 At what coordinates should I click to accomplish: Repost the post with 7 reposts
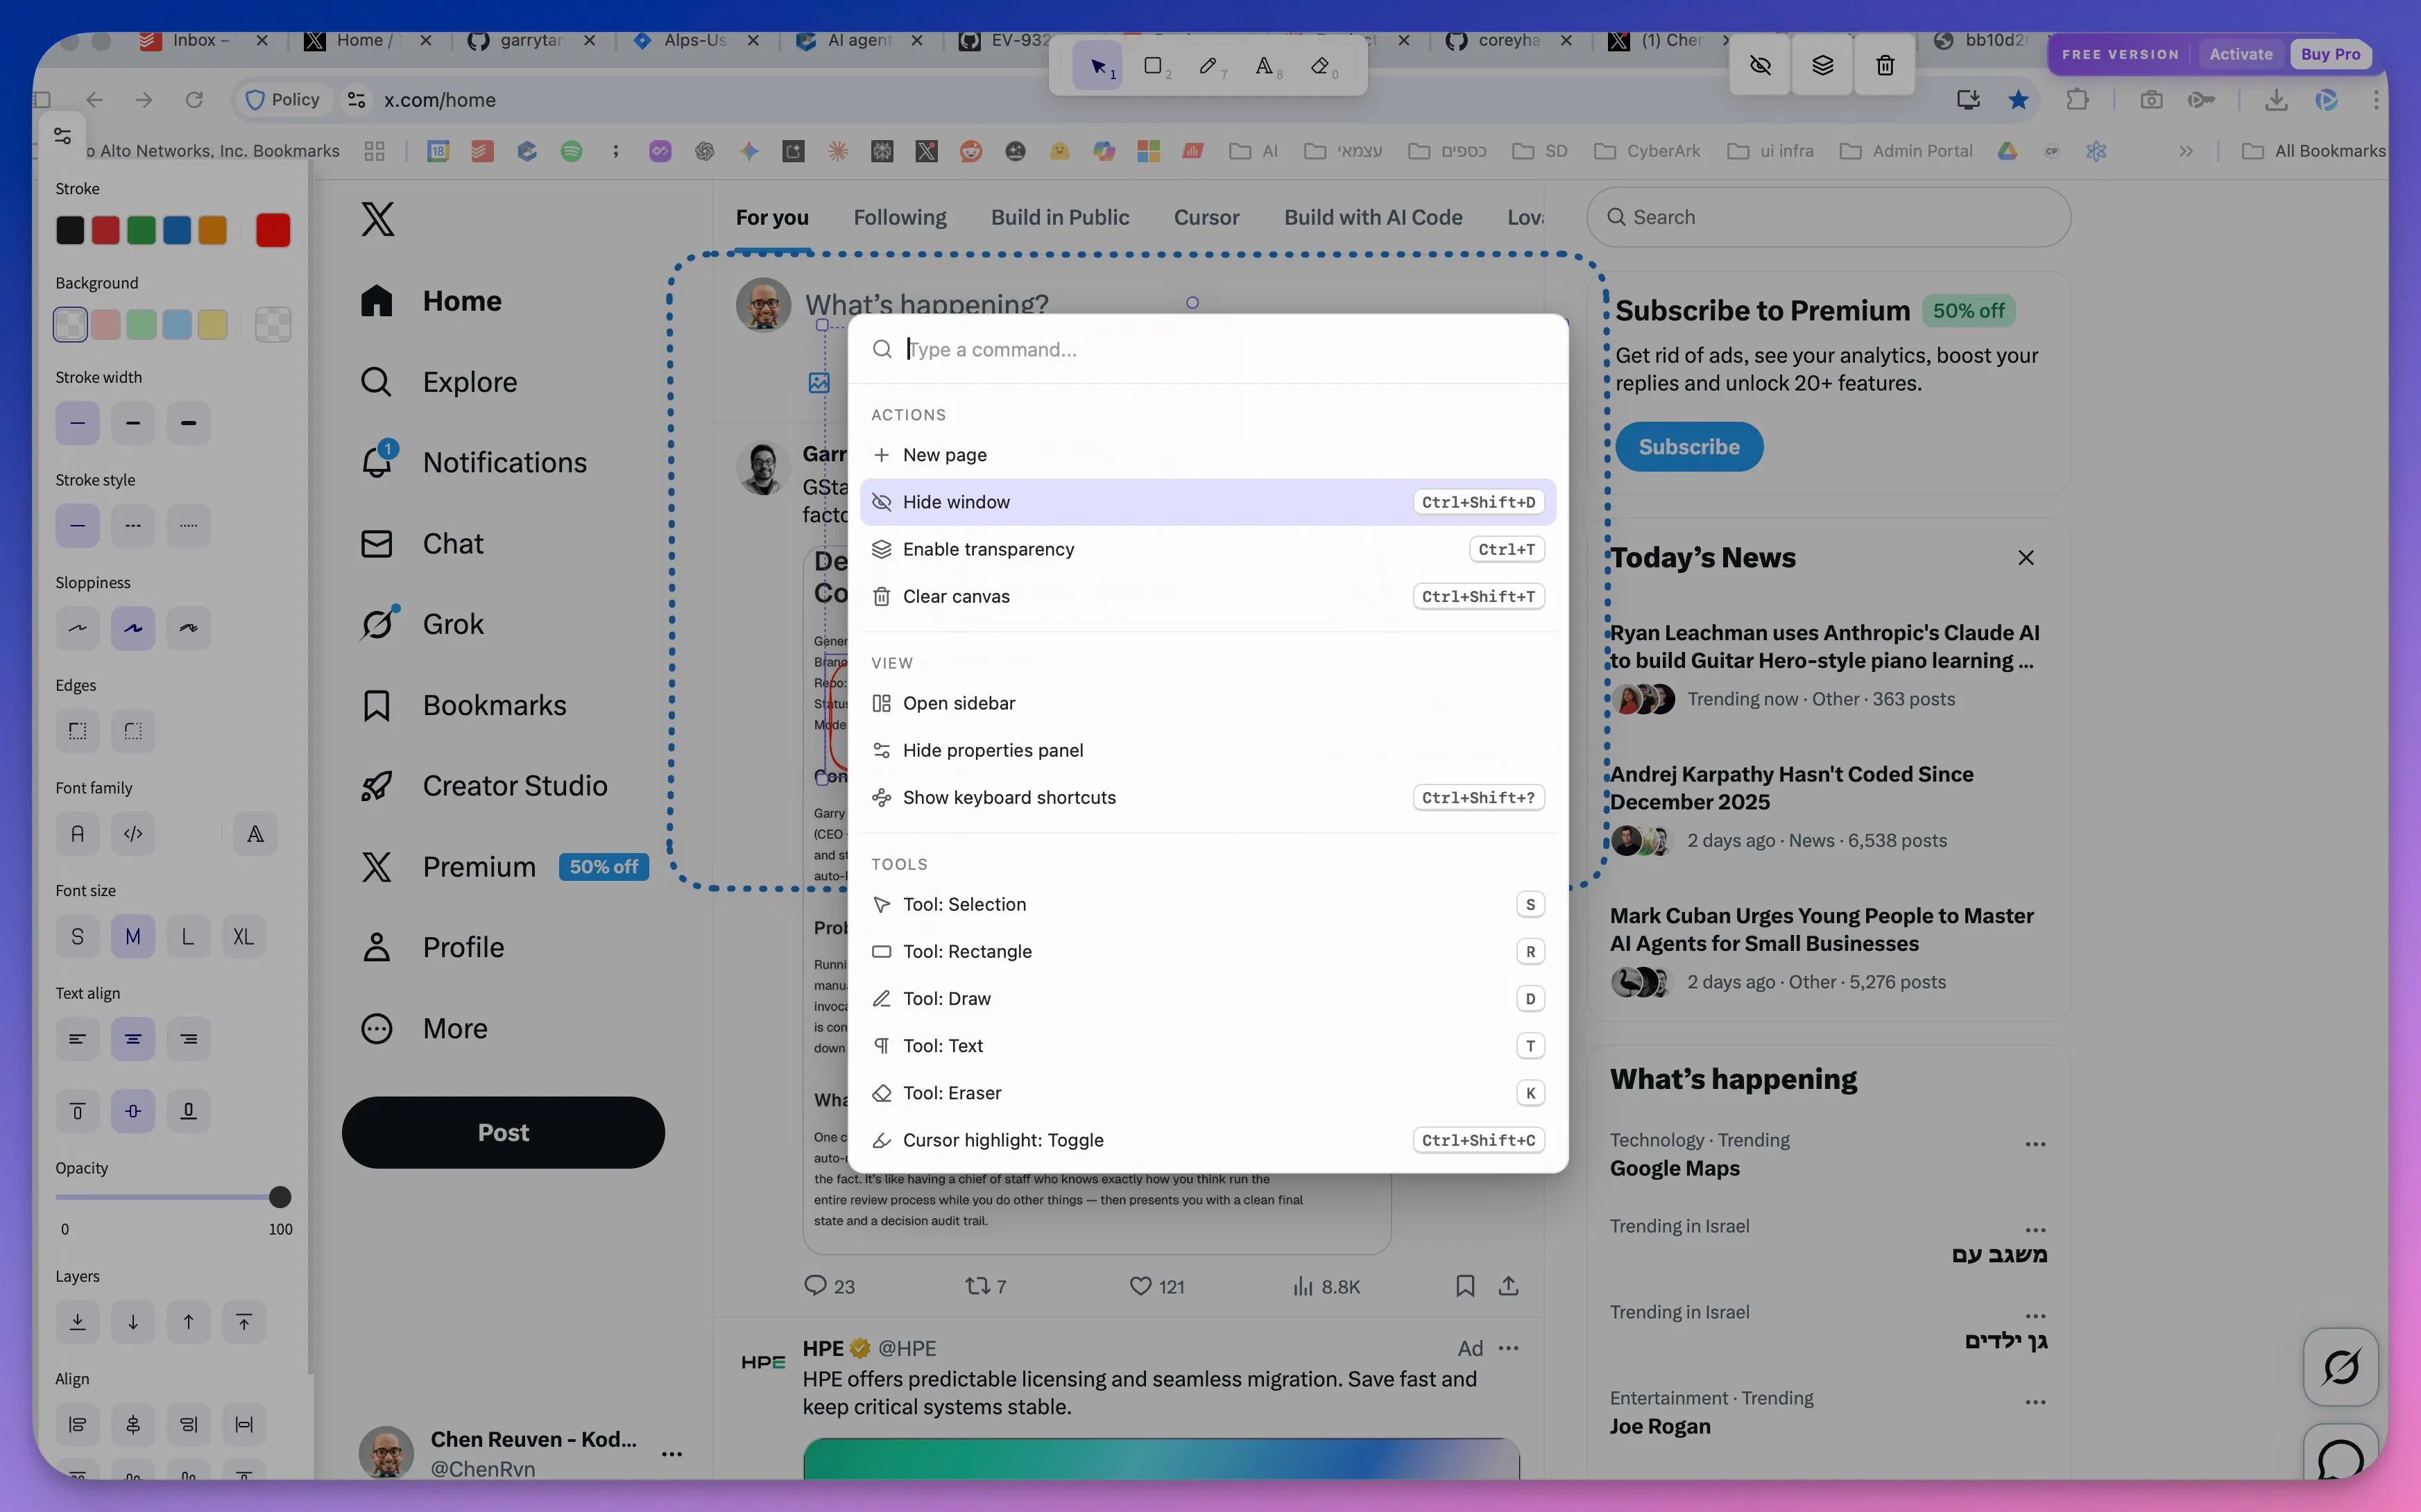985,1286
